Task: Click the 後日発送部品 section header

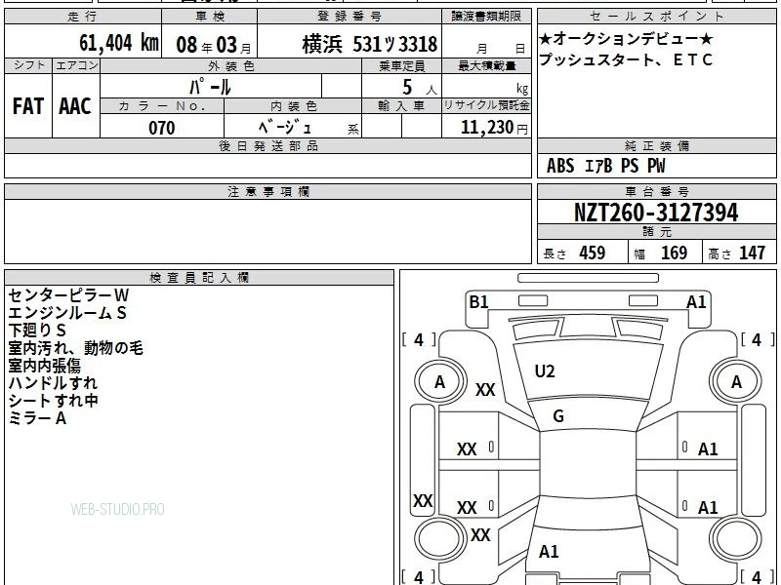Action: 267,146
